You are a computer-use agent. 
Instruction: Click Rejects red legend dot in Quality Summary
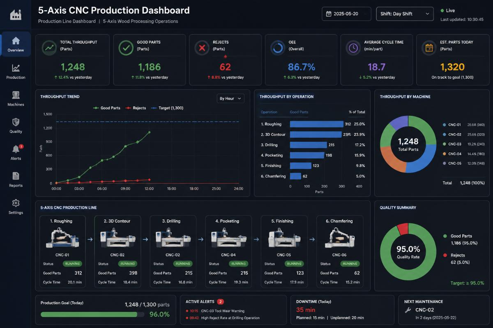(x=445, y=255)
